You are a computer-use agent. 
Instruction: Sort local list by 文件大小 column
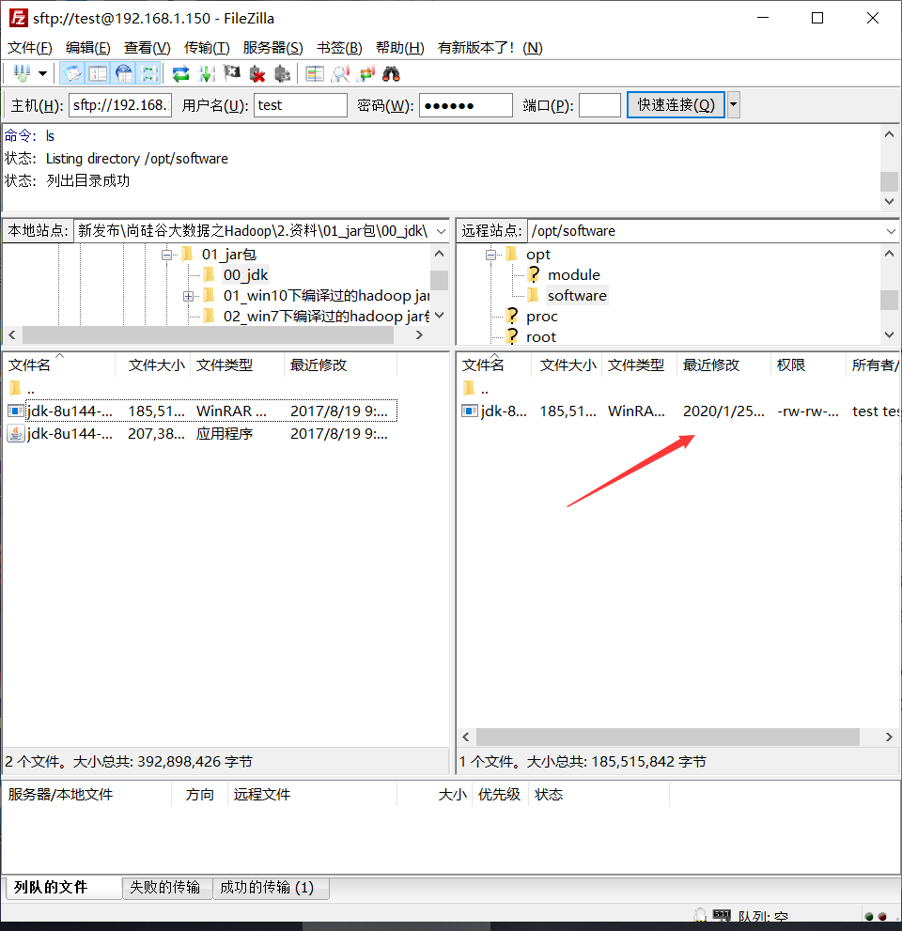pyautogui.click(x=152, y=365)
